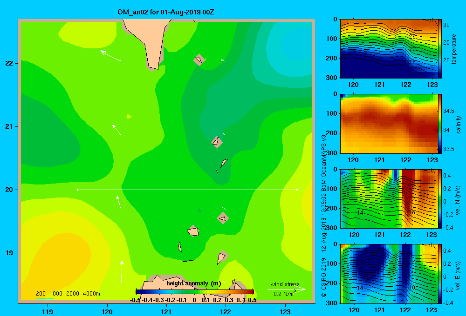This screenshot has width=466, height=316.
Task: Click the "34.5" tick on salinity scale
Action: click(448, 111)
